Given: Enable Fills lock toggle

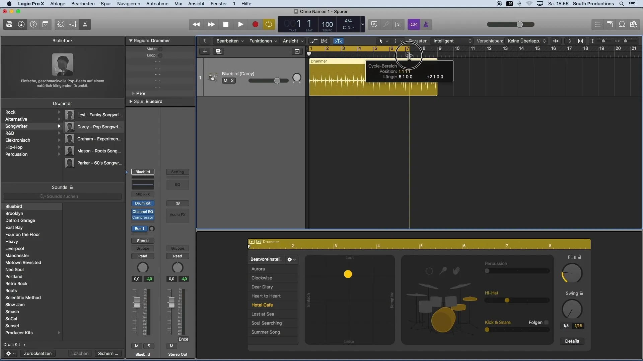Looking at the screenshot, I should [x=580, y=257].
